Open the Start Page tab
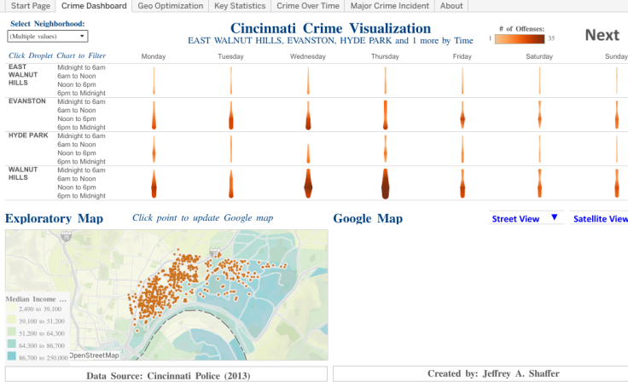The image size is (628, 387). coord(30,6)
